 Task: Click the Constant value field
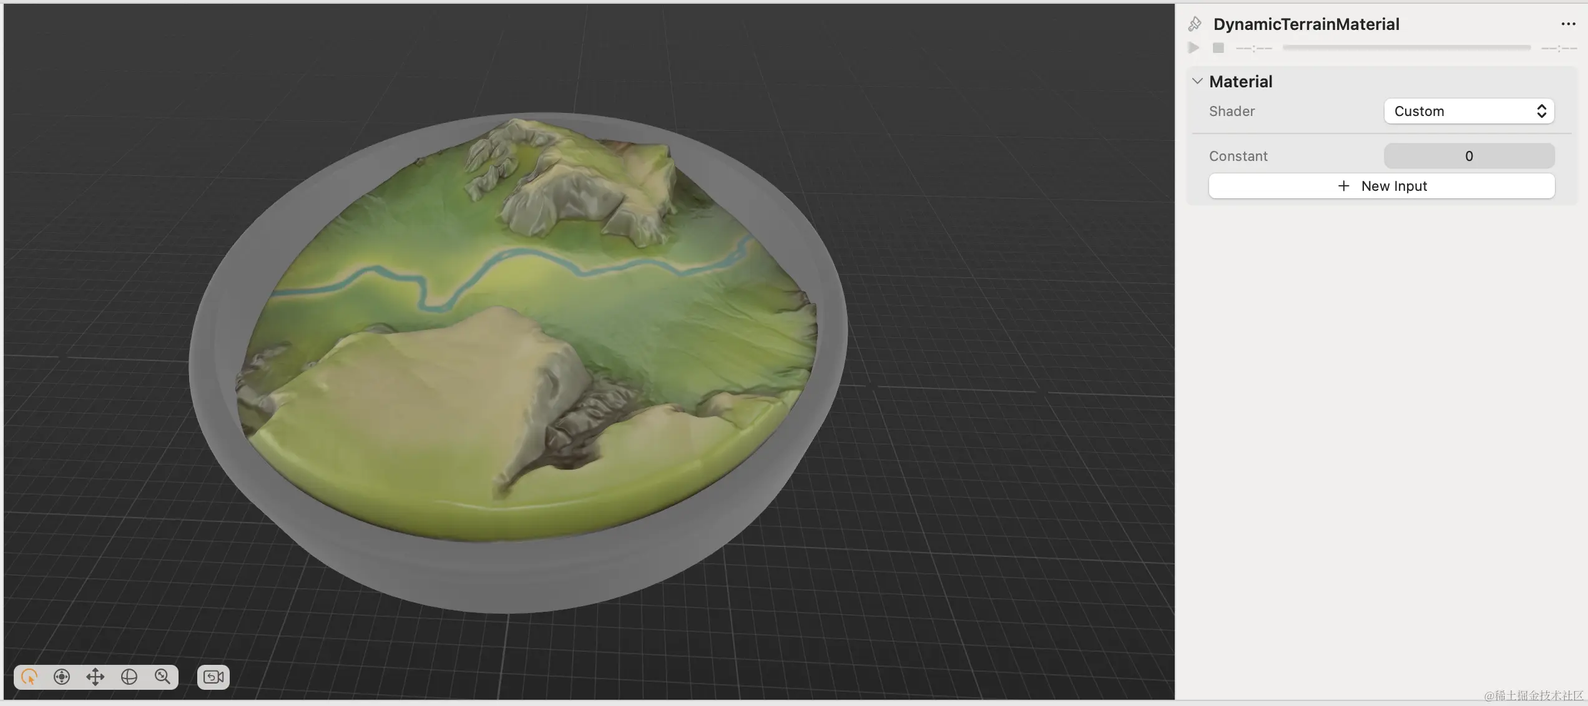pyautogui.click(x=1469, y=156)
